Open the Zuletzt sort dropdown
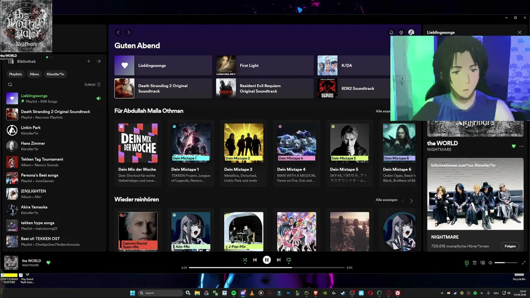 [92, 84]
